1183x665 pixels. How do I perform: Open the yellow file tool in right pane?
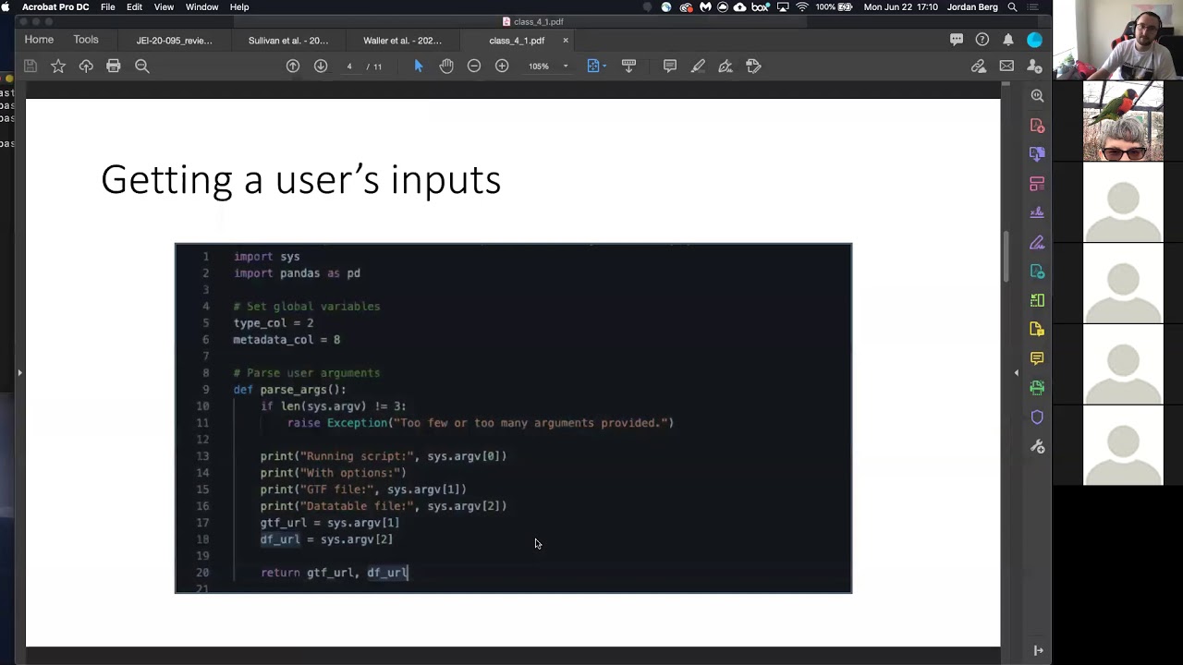click(x=1037, y=329)
